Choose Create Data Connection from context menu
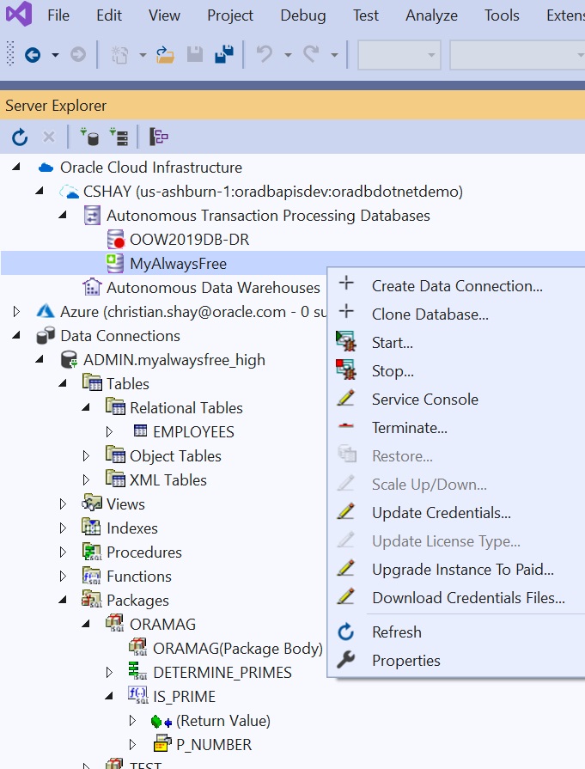The width and height of the screenshot is (585, 769). point(456,285)
